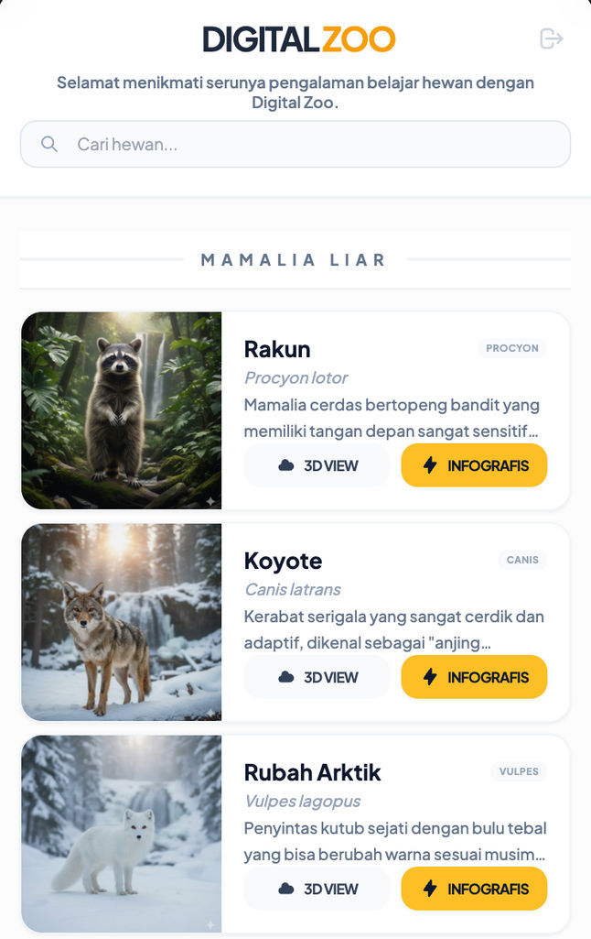Click the lightning icon on Rubah Arktik's Infografis

[x=430, y=889]
